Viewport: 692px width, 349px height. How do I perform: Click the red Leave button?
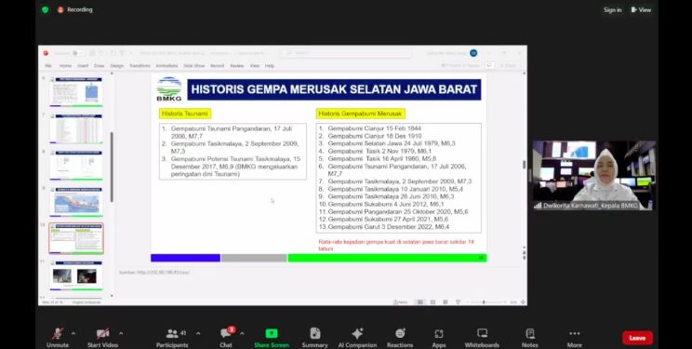(x=637, y=338)
